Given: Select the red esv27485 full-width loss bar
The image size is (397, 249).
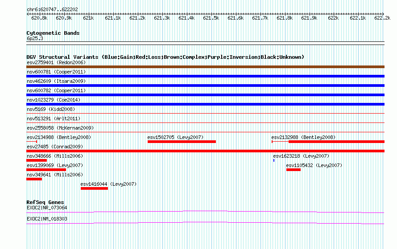Looking at the screenshot, I should click(205, 151).
